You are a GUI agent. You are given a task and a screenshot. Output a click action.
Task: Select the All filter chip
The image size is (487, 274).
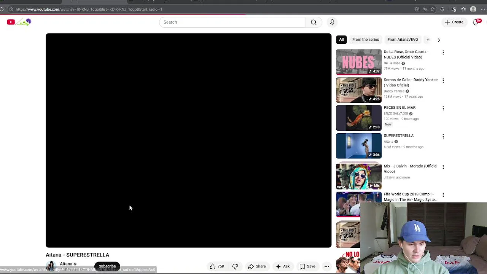(341, 40)
